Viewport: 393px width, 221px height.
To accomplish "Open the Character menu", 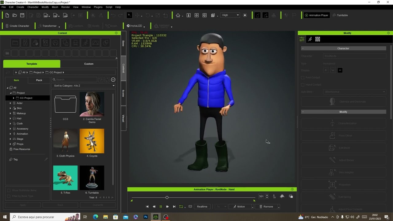I will 33,7.
